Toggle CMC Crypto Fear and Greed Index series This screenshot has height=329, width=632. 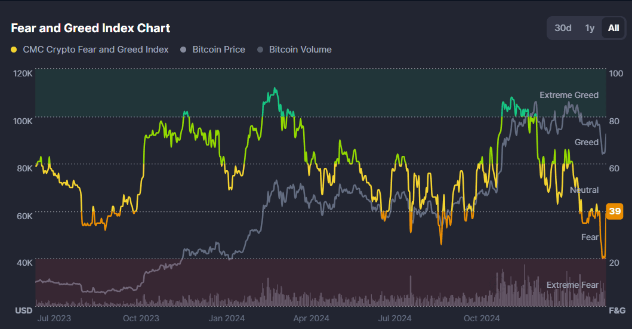[x=95, y=50]
